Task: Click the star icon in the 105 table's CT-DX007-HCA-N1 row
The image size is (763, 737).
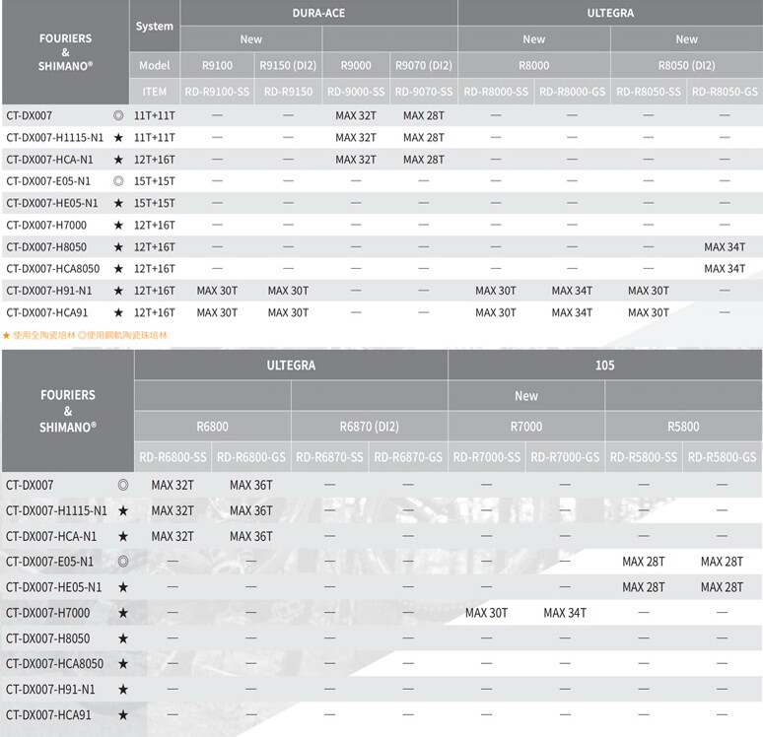Action: point(123,537)
